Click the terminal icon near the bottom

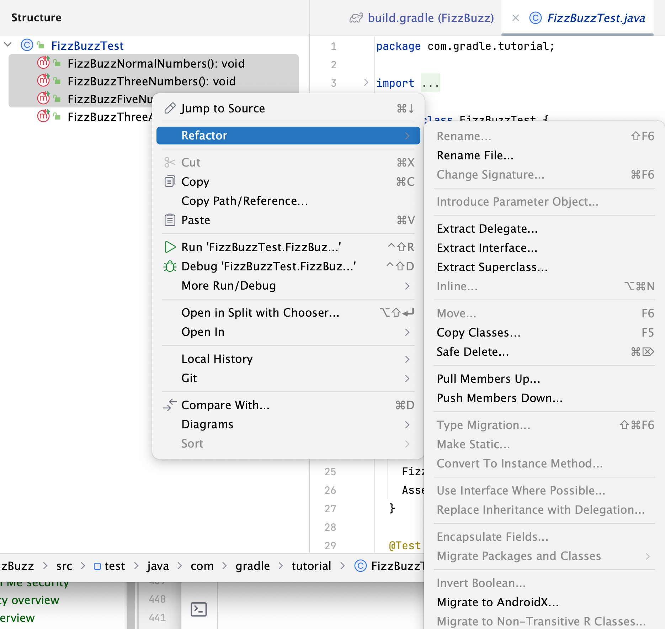point(199,609)
